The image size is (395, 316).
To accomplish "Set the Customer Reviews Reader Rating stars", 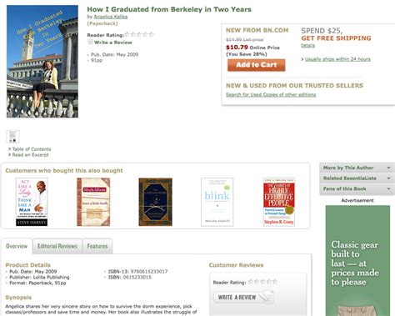I will point(262,282).
